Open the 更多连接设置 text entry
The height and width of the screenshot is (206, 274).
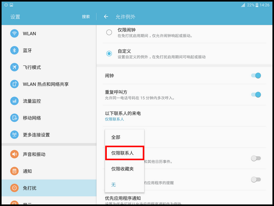pyautogui.click(x=36, y=135)
